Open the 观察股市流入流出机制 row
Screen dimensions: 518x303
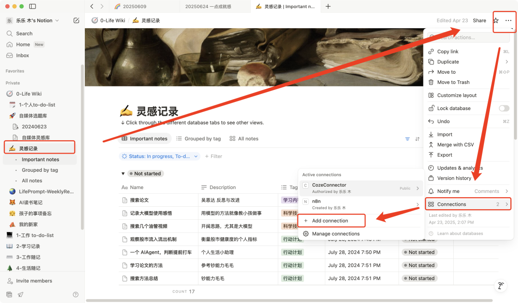coord(153,239)
